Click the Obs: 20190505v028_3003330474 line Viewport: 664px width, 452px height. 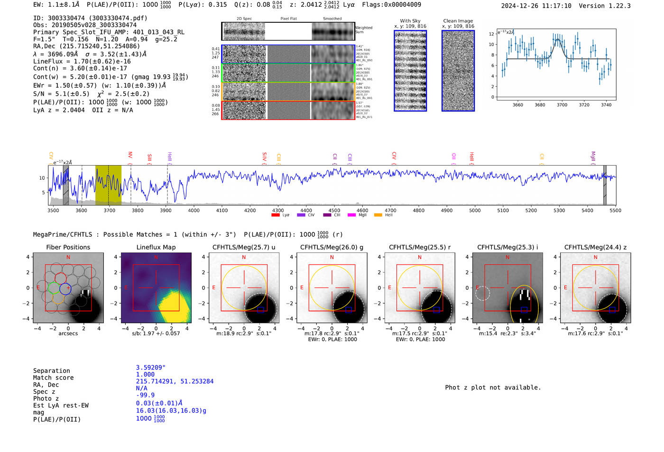[85, 25]
